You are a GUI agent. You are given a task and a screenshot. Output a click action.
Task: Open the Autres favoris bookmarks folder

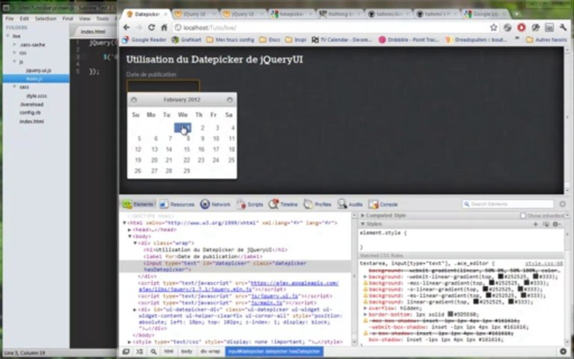coord(547,39)
